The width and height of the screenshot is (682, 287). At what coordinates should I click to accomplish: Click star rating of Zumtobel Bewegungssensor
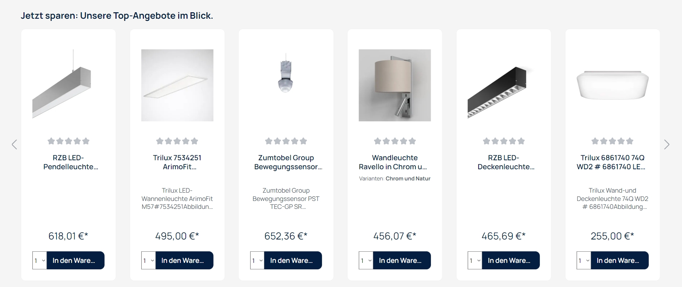[x=286, y=141]
